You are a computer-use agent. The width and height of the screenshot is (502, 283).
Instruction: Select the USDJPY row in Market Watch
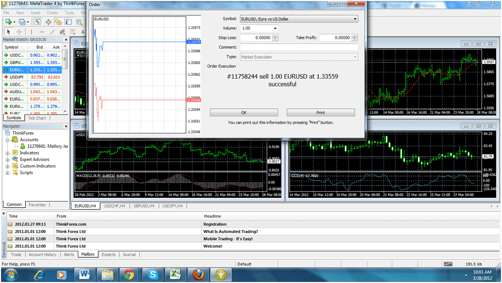click(32, 77)
